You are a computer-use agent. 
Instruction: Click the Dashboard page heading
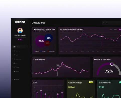click(x=38, y=23)
